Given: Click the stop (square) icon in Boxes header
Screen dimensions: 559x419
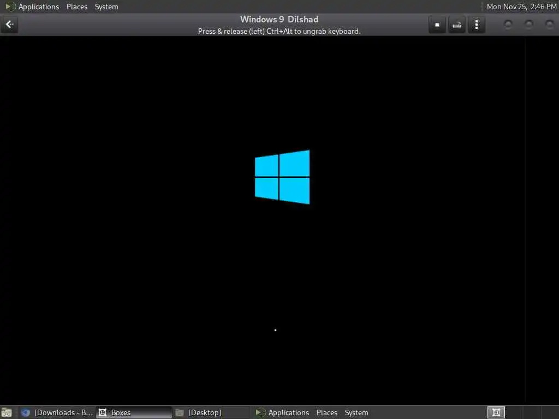Looking at the screenshot, I should [437, 25].
